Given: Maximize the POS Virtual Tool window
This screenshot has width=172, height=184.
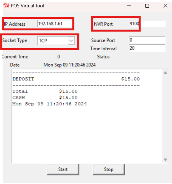Looking at the screenshot, I should (147, 6).
